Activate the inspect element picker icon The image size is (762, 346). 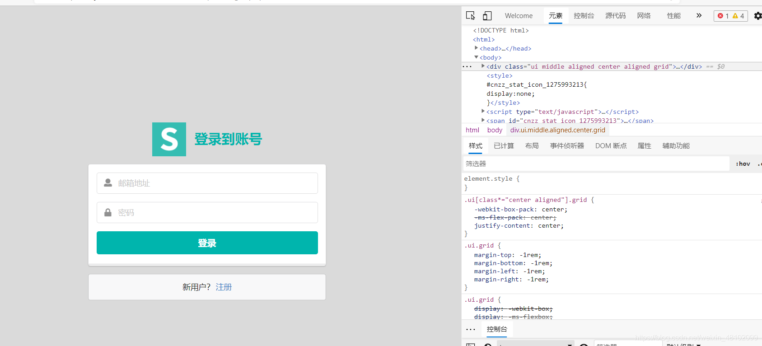(x=470, y=16)
